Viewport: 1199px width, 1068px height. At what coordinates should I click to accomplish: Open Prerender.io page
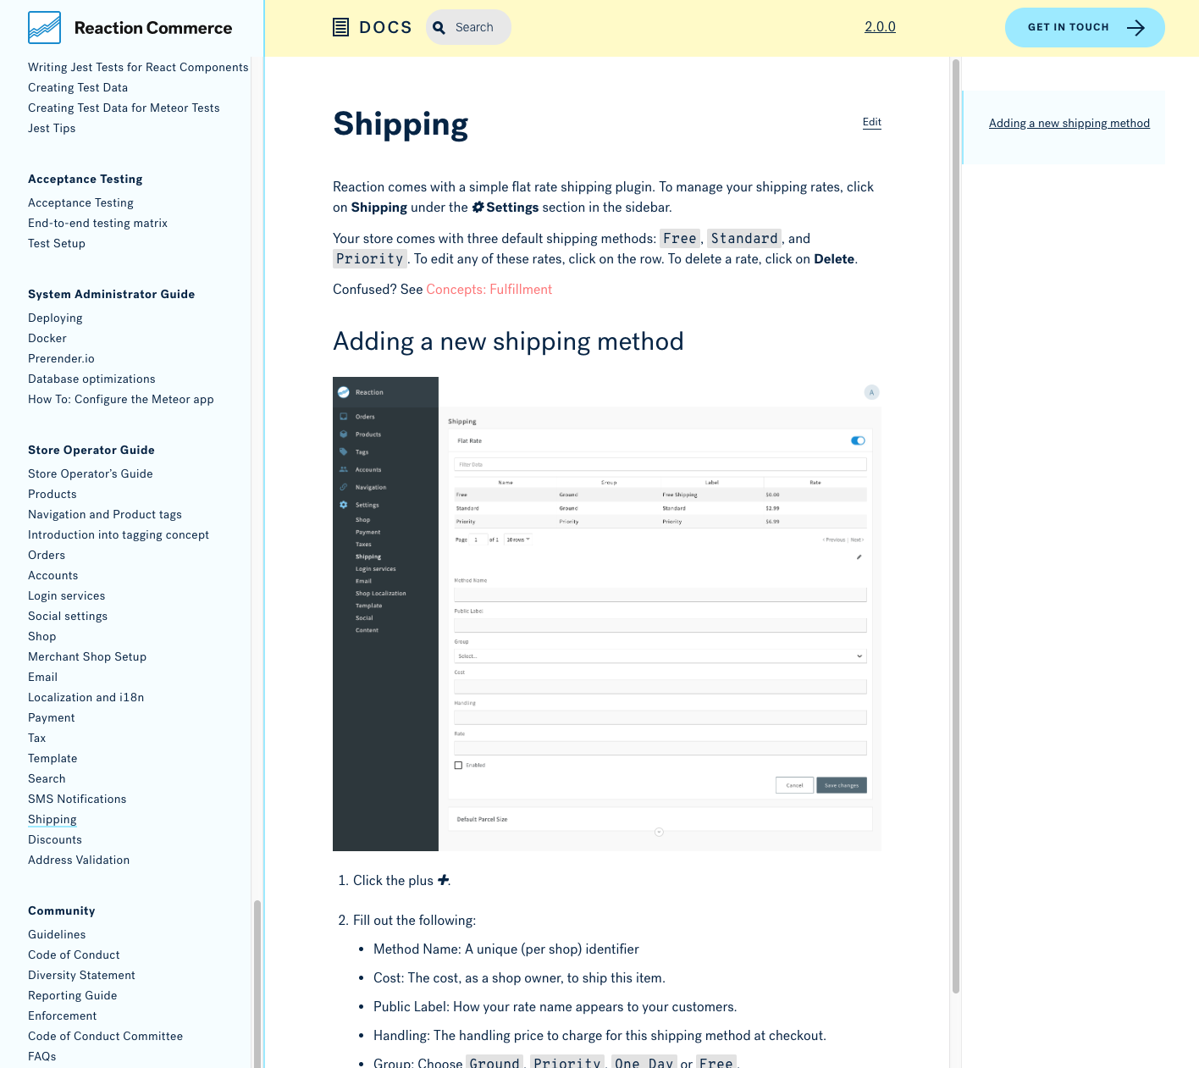[x=61, y=359]
